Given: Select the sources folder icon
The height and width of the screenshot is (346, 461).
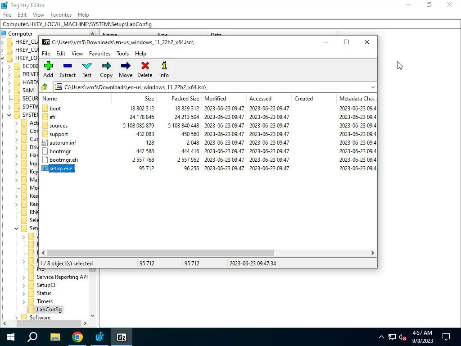Looking at the screenshot, I should (45, 125).
